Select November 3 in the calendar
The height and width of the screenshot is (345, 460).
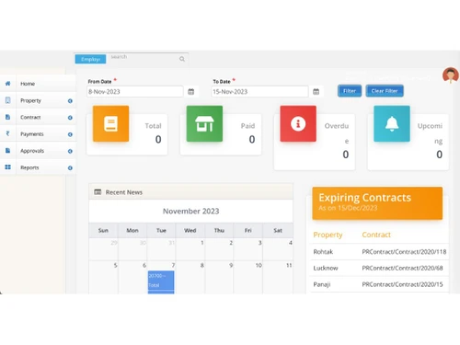click(x=247, y=249)
